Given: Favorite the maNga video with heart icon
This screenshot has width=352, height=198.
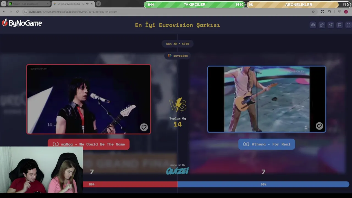Looking at the screenshot, I should click(144, 127).
